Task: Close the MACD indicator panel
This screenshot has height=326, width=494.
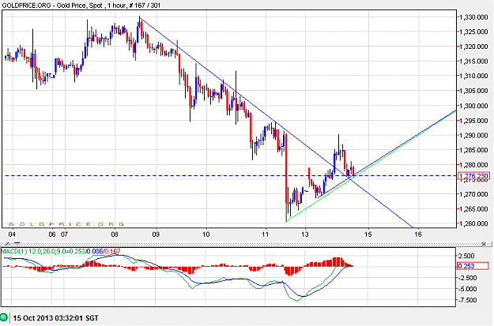Action: (x=485, y=244)
